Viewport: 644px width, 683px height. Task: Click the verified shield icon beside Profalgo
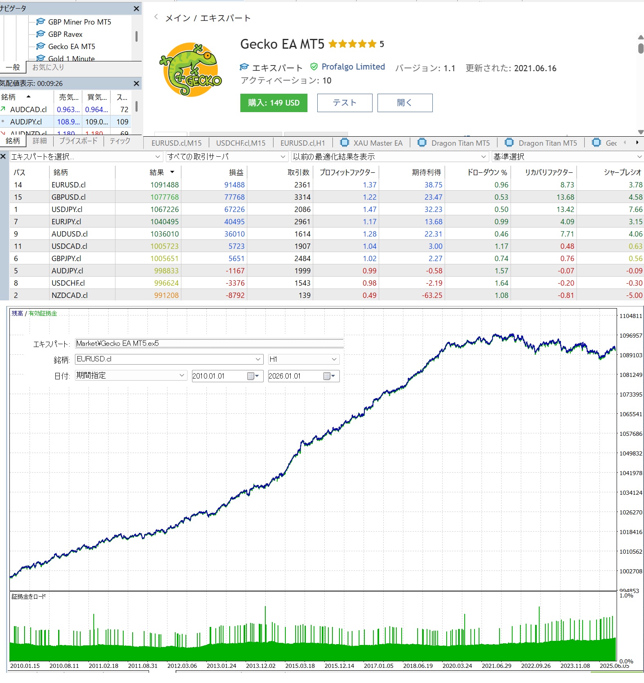(314, 67)
